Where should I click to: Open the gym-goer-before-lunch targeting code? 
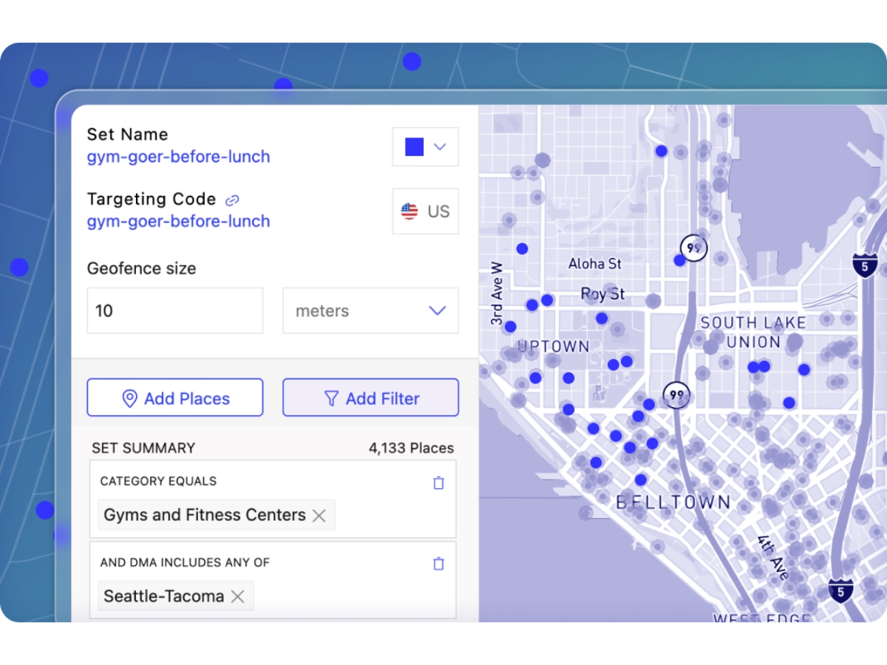[x=178, y=221]
